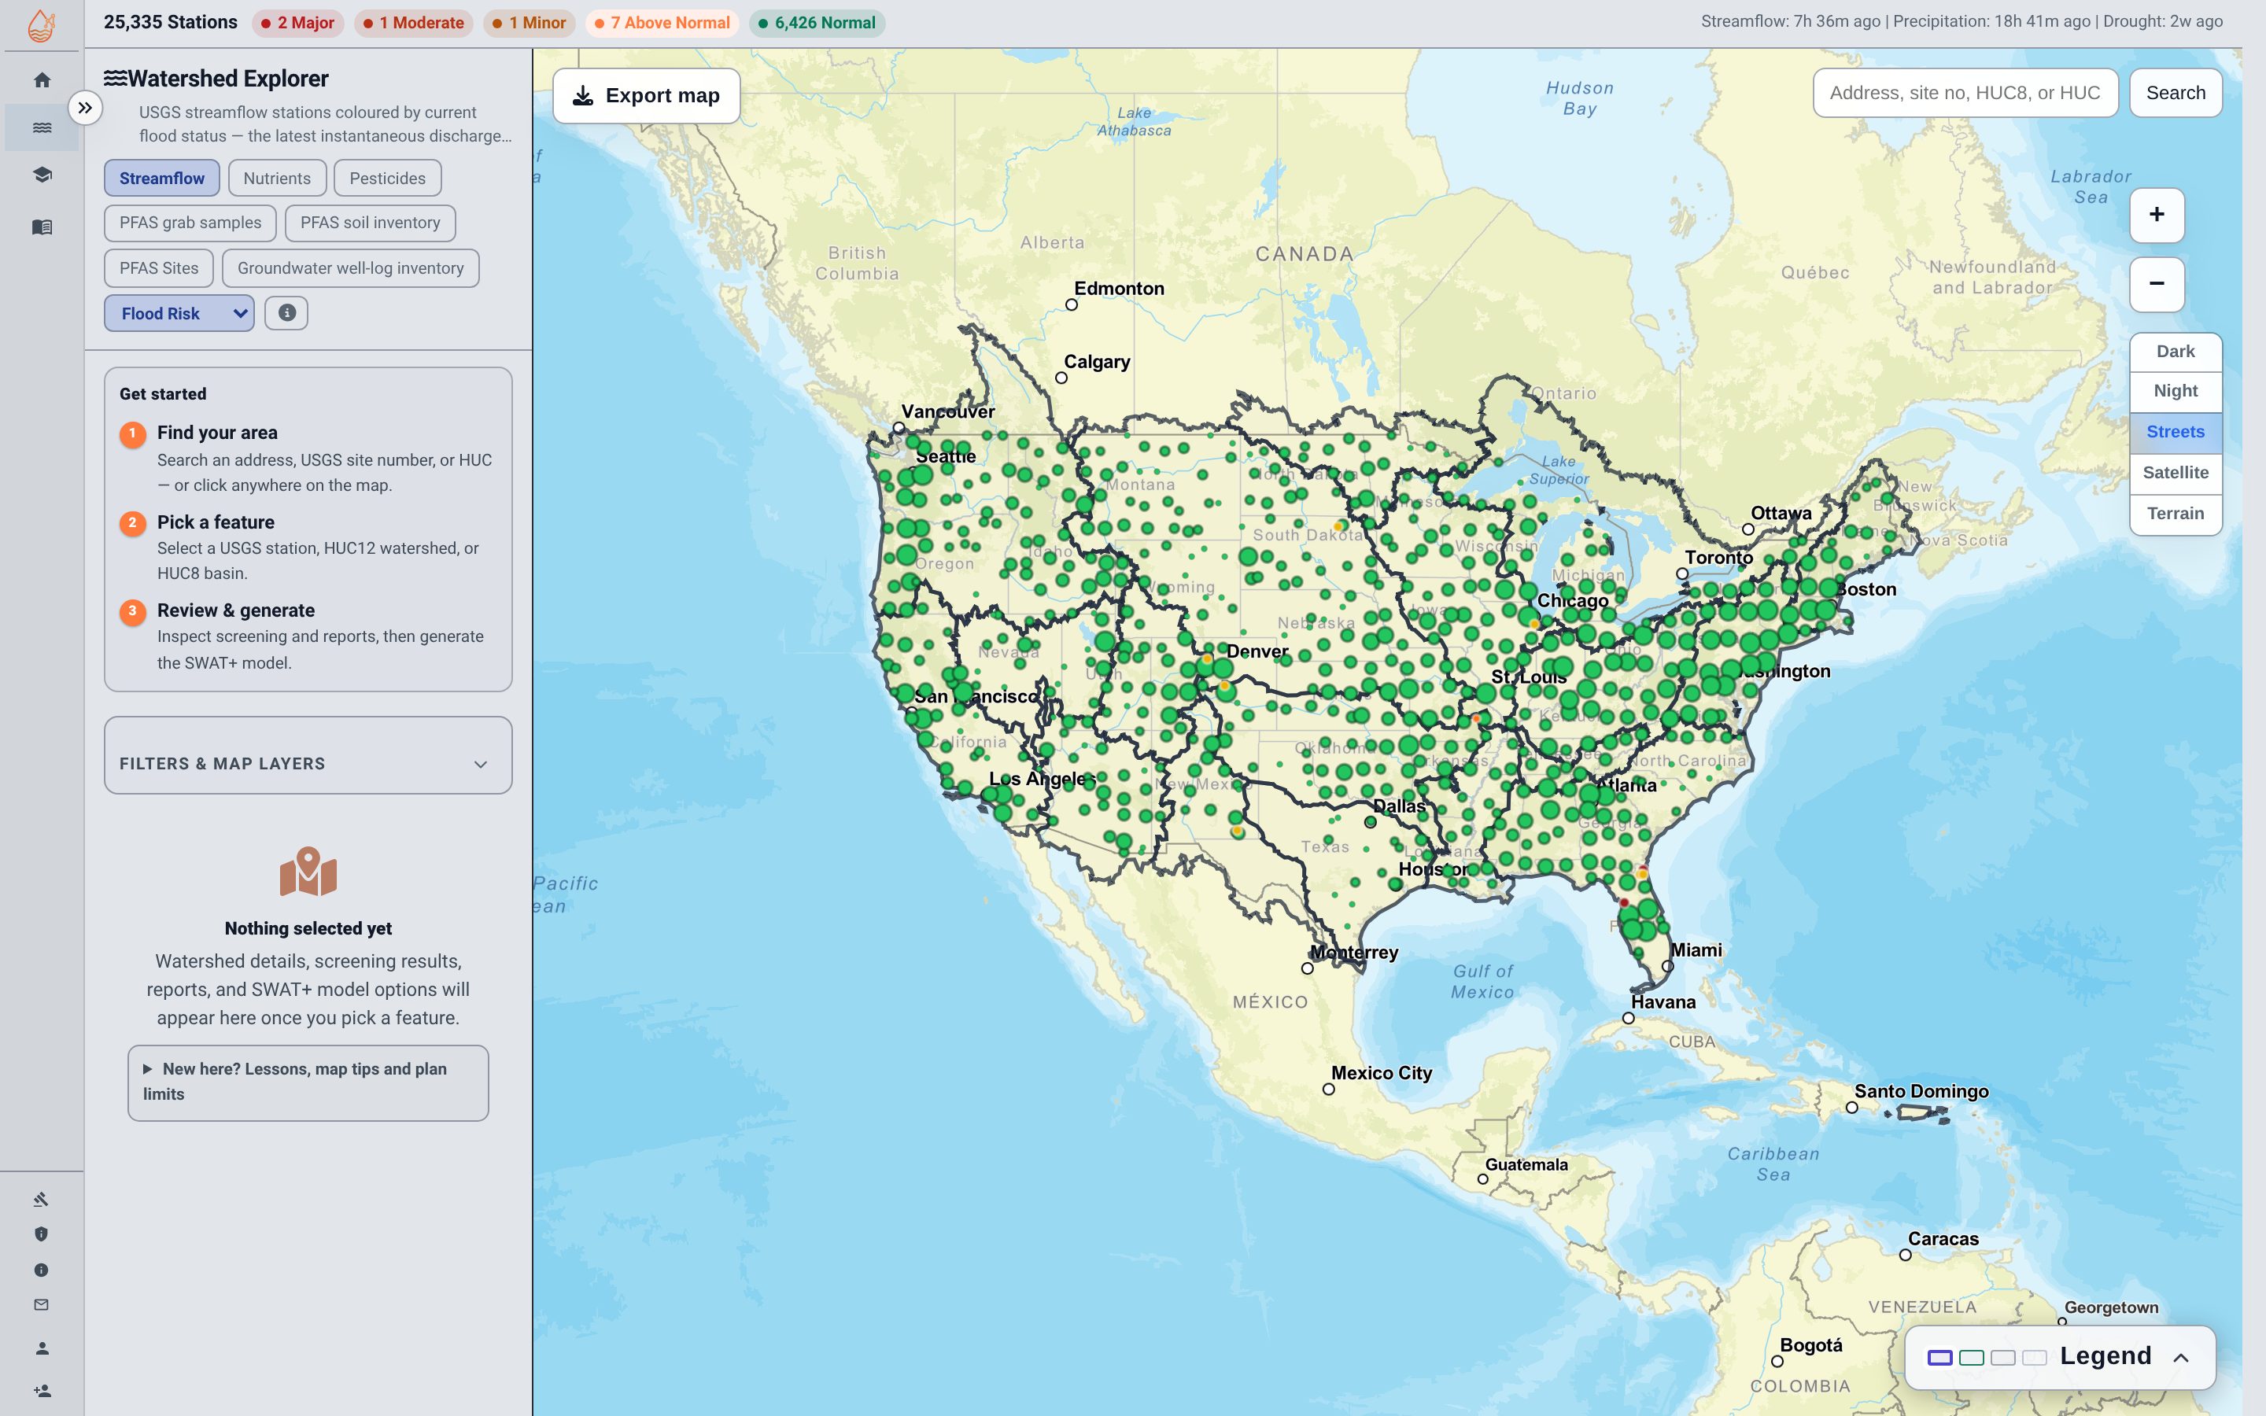The width and height of the screenshot is (2266, 1416).
Task: Switch to Groundwater well-log inventory tab
Action: point(350,267)
